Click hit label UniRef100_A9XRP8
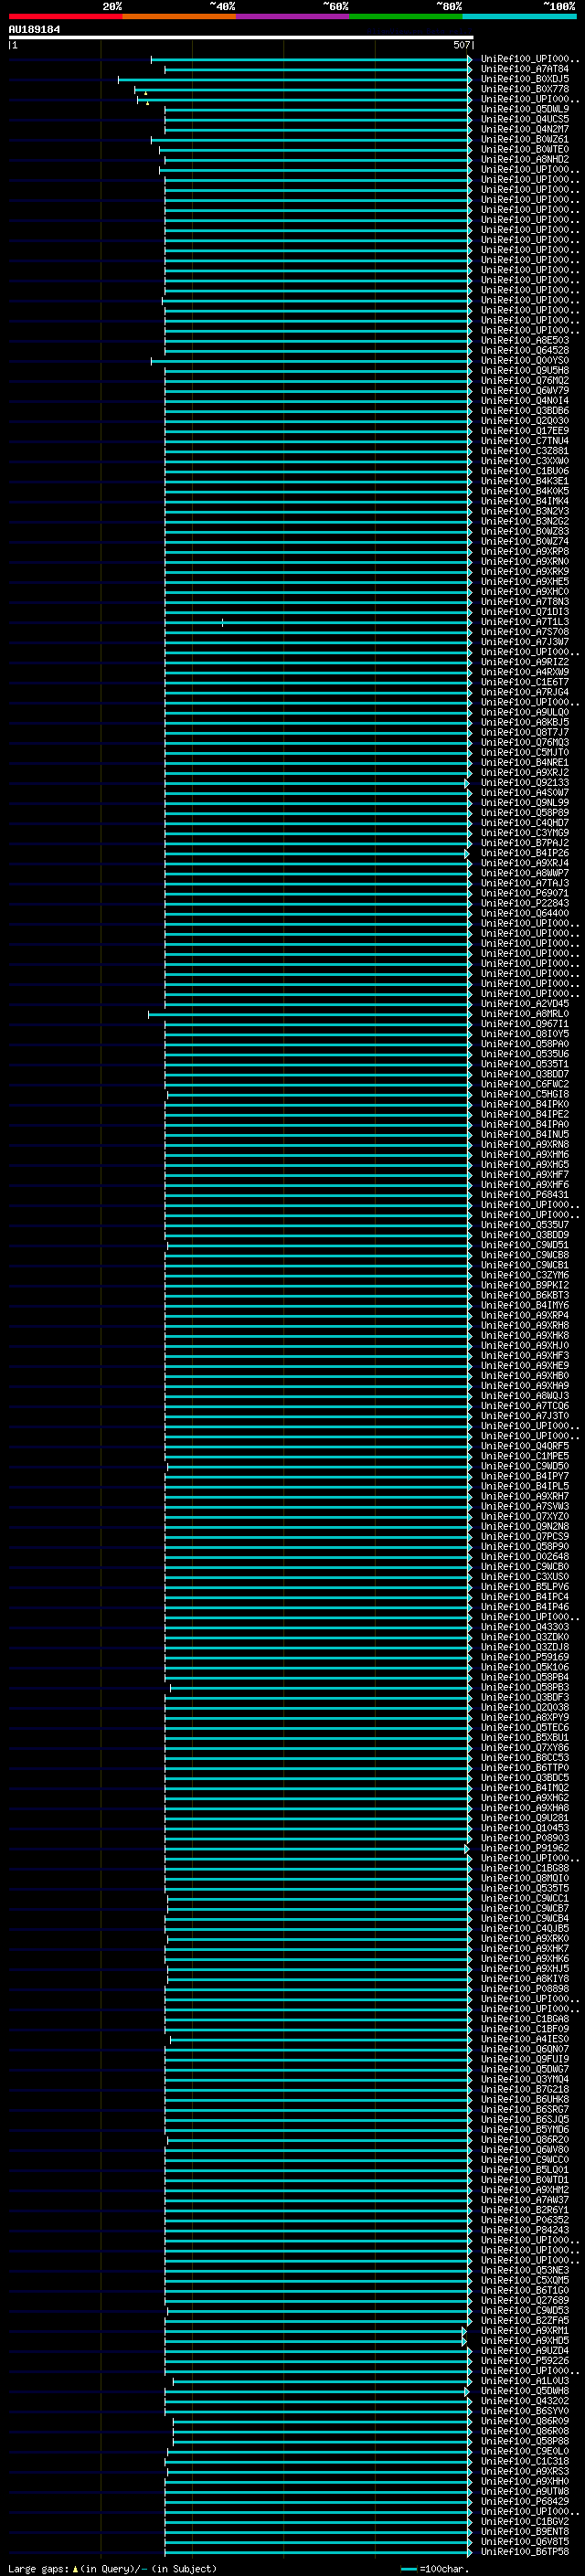Image resolution: width=585 pixels, height=2576 pixels. 524,551
